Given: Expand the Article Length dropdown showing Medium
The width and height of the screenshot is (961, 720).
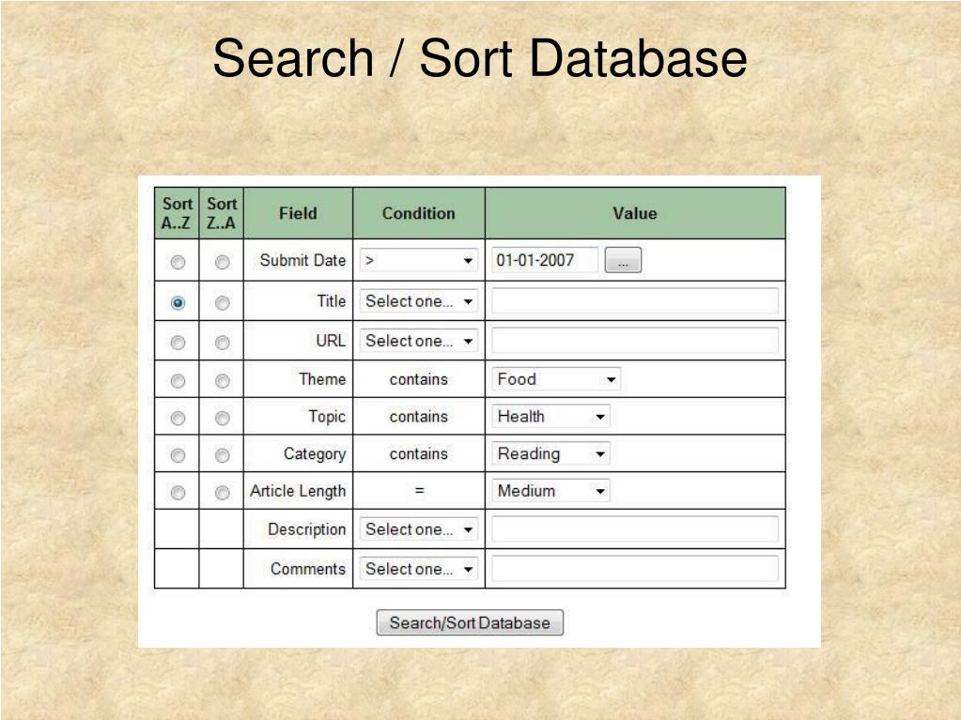Looking at the screenshot, I should (x=550, y=491).
